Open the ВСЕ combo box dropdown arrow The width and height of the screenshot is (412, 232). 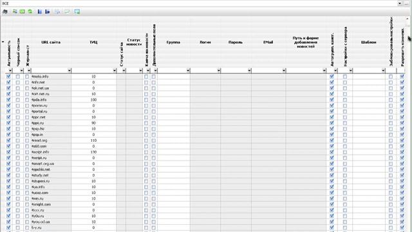(399, 3)
